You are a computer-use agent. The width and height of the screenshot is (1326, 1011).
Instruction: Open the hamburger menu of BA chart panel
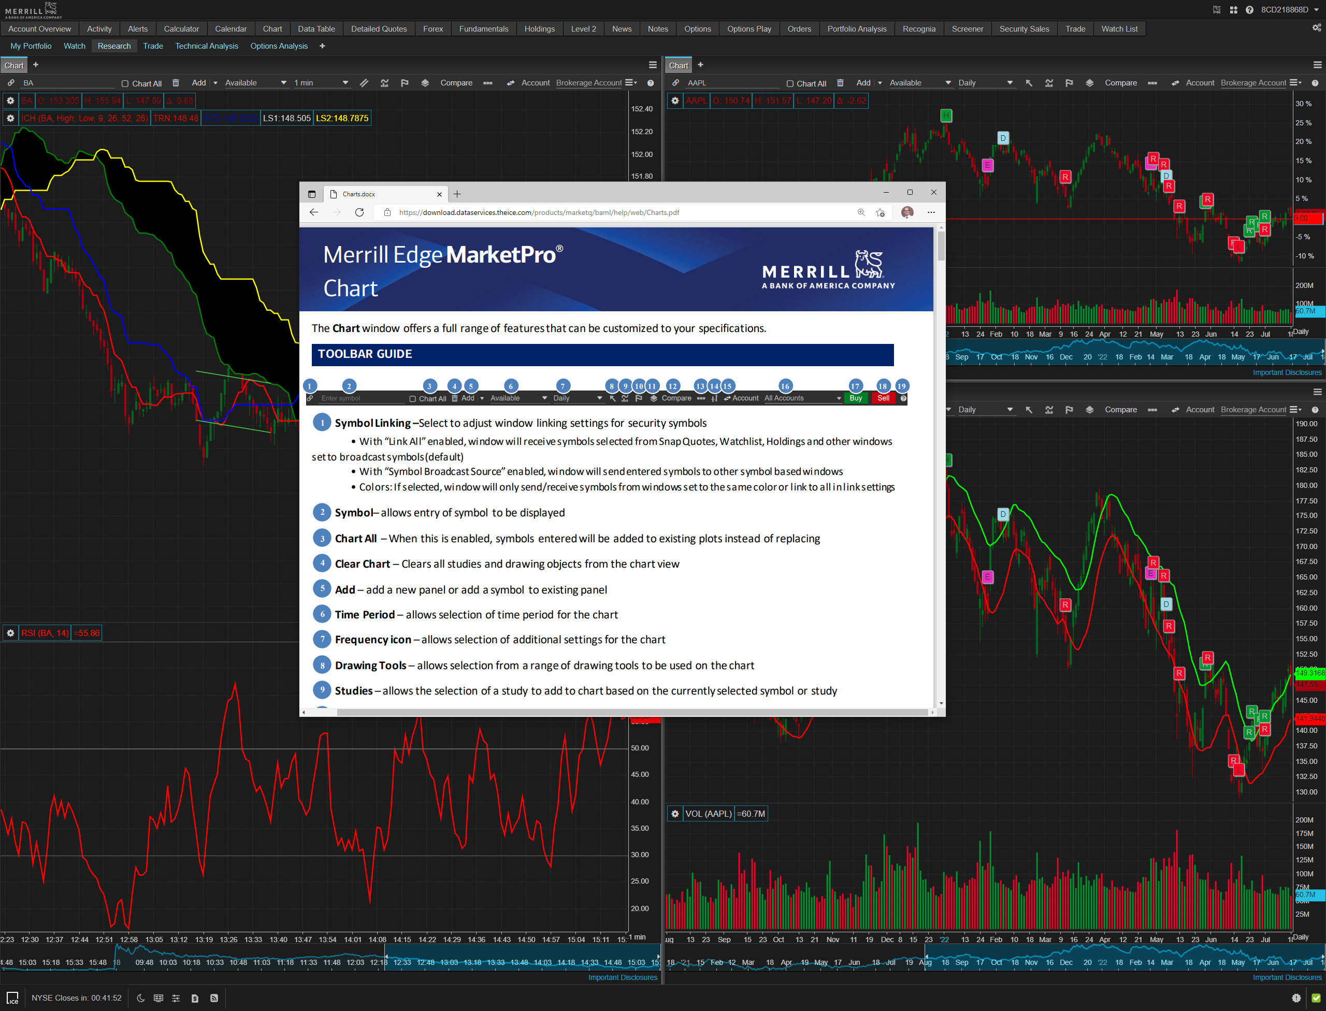[653, 65]
